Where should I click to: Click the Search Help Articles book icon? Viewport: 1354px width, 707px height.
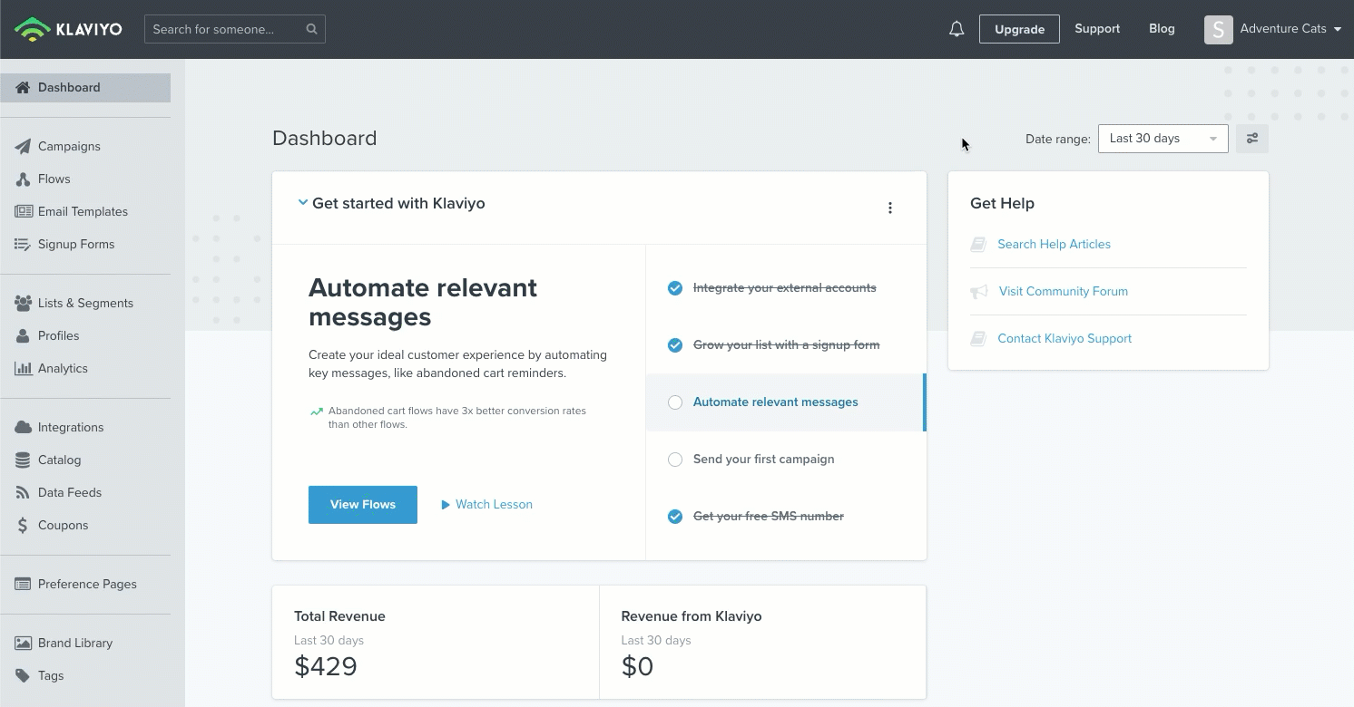click(978, 245)
